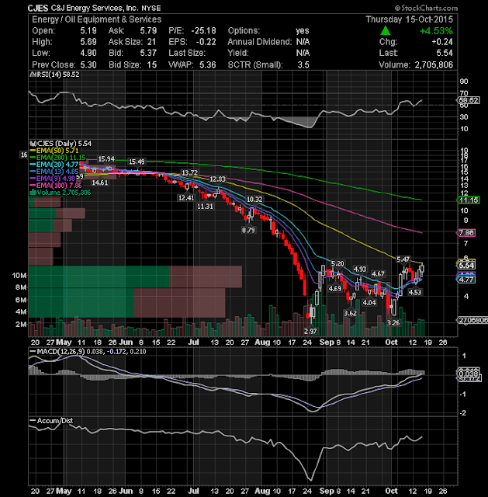Click the green up-arrow price change icon
The width and height of the screenshot is (488, 497).
coord(385,31)
